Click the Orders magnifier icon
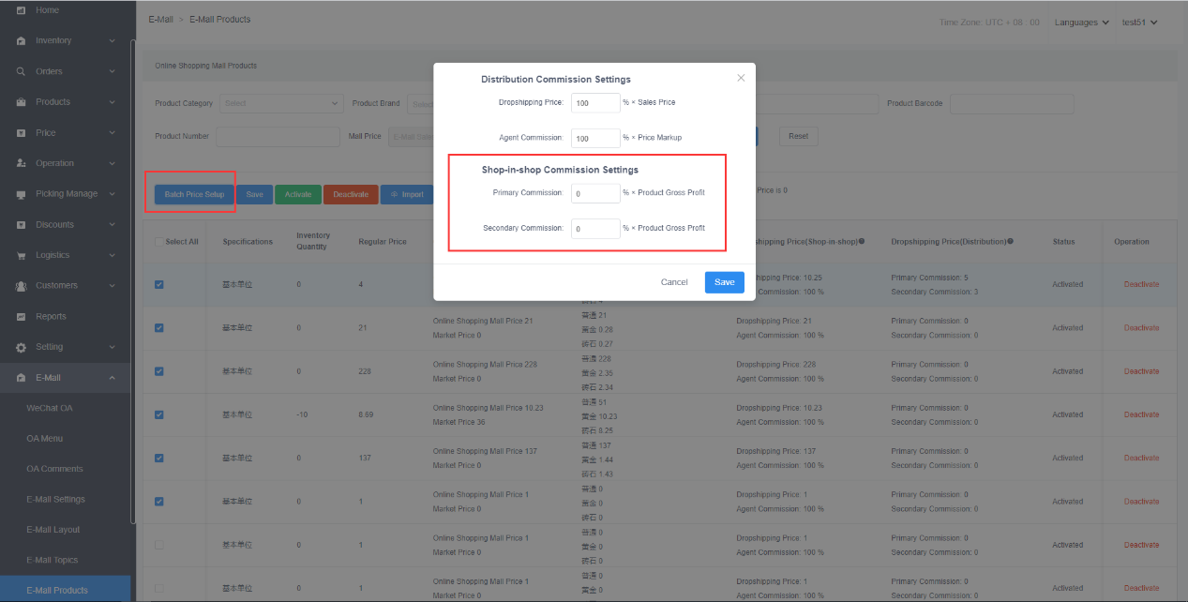 coord(21,71)
